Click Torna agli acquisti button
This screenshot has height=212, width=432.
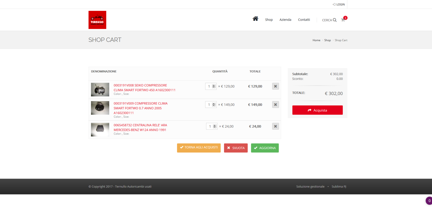(199, 148)
